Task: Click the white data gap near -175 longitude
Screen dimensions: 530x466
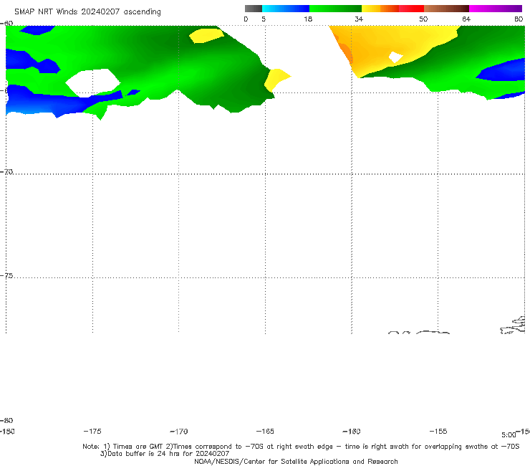Action: coord(93,82)
